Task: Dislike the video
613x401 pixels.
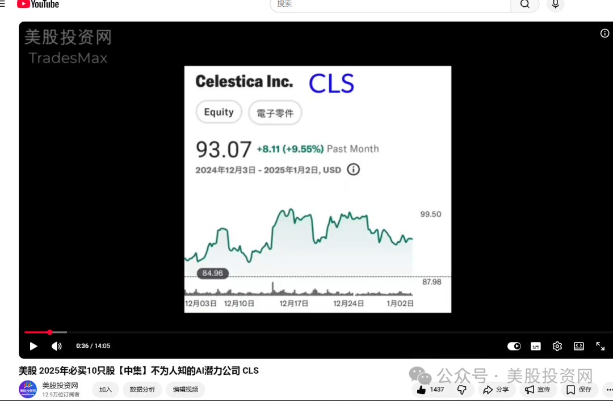Action: (x=461, y=390)
